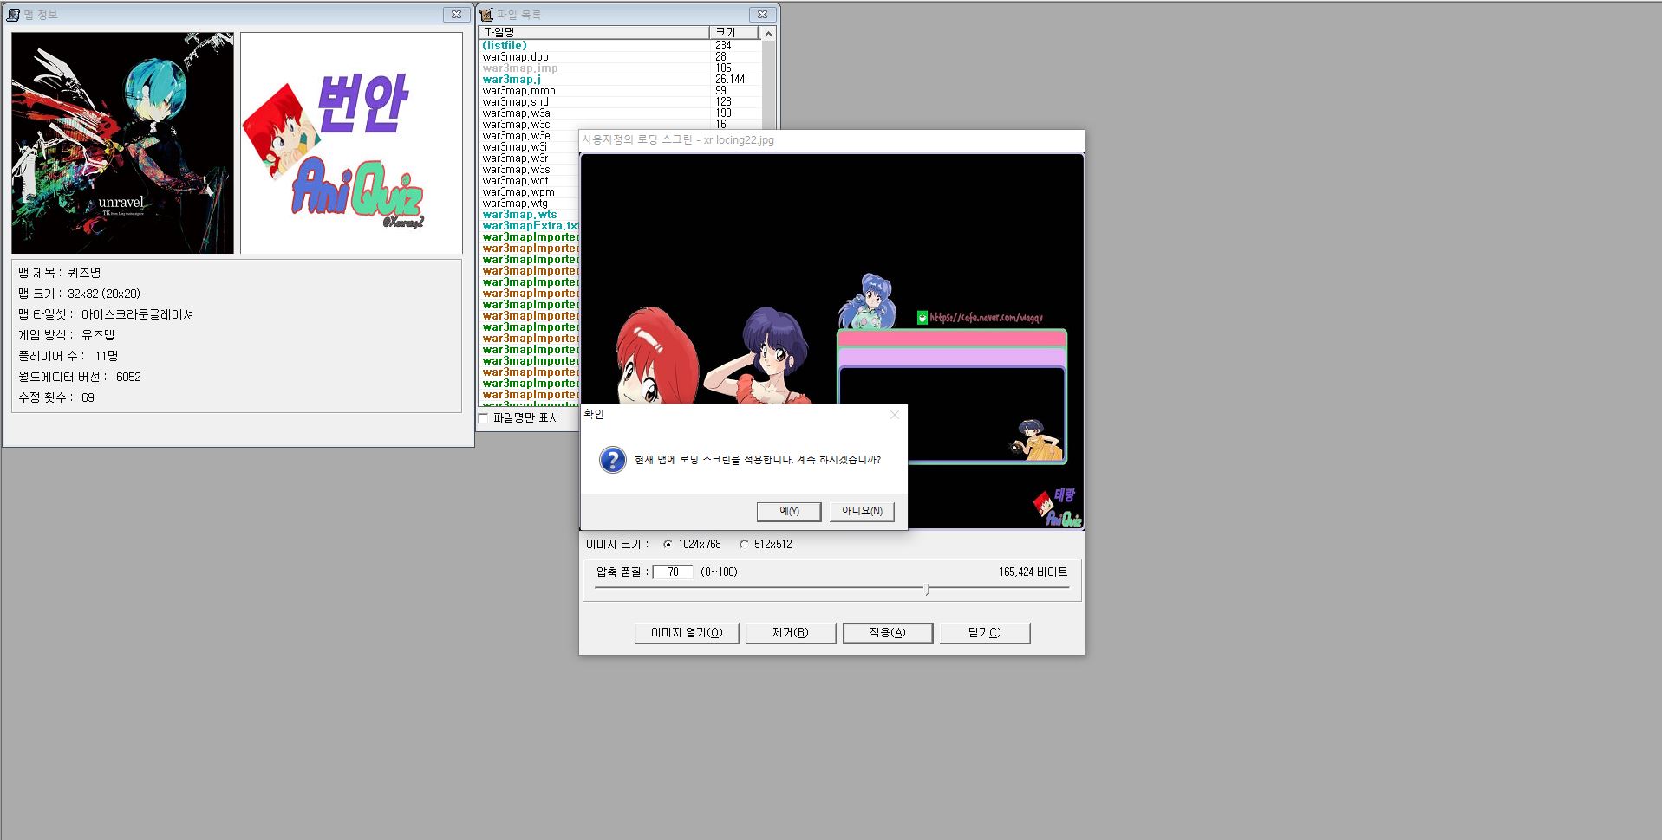Click the file list window scroll icon
The width and height of the screenshot is (1662, 840).
pyautogui.click(x=486, y=15)
